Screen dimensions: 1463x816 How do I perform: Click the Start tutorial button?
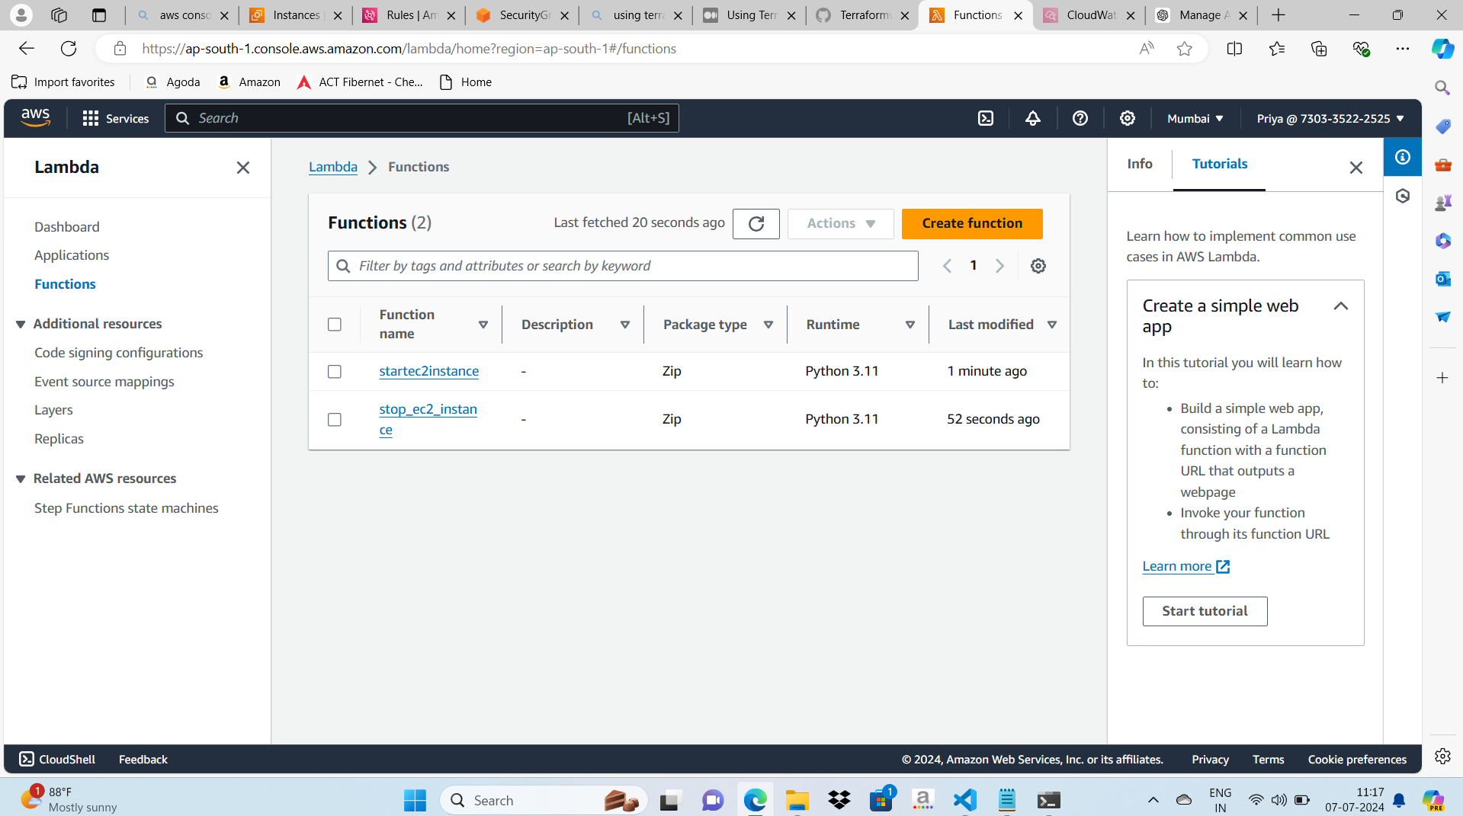pos(1205,611)
